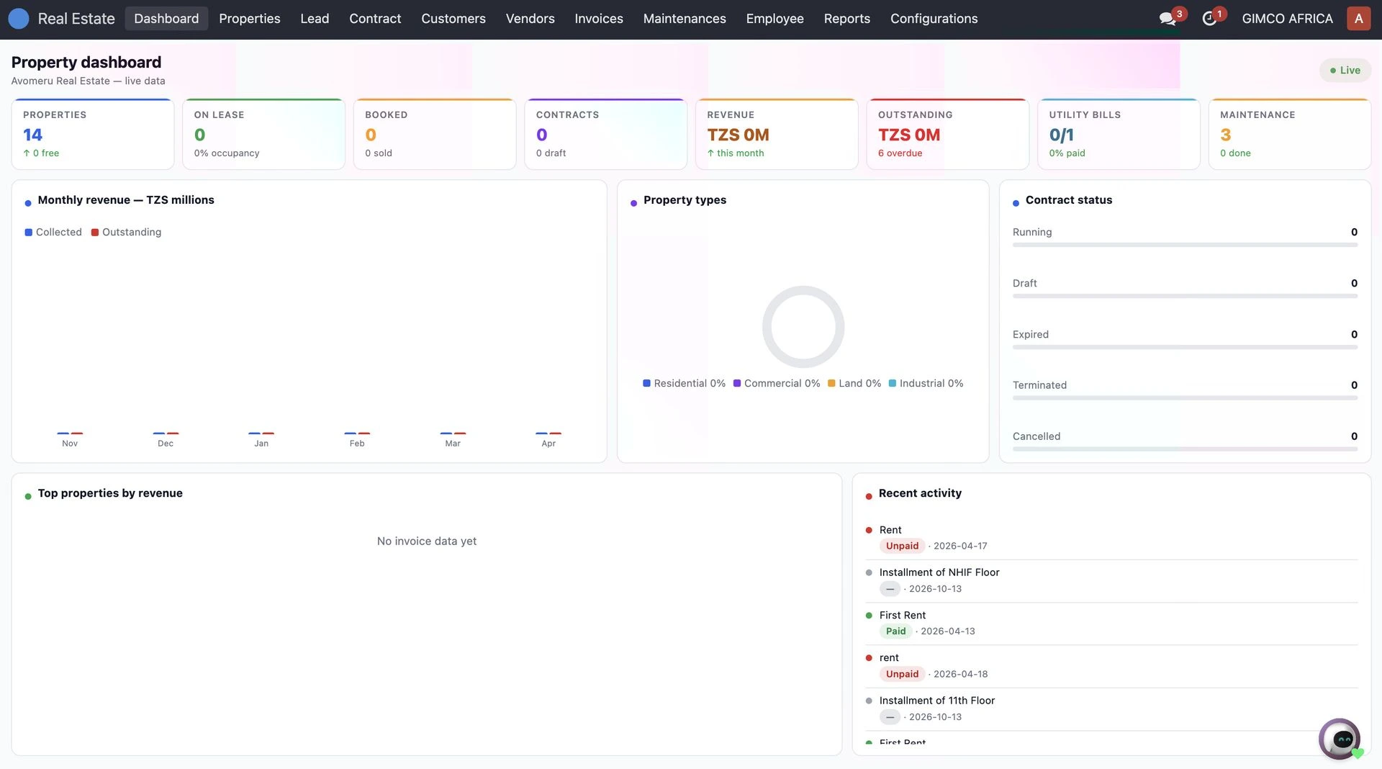This screenshot has height=769, width=1382.
Task: Toggle Collected legend in revenue chart
Action: coord(53,232)
